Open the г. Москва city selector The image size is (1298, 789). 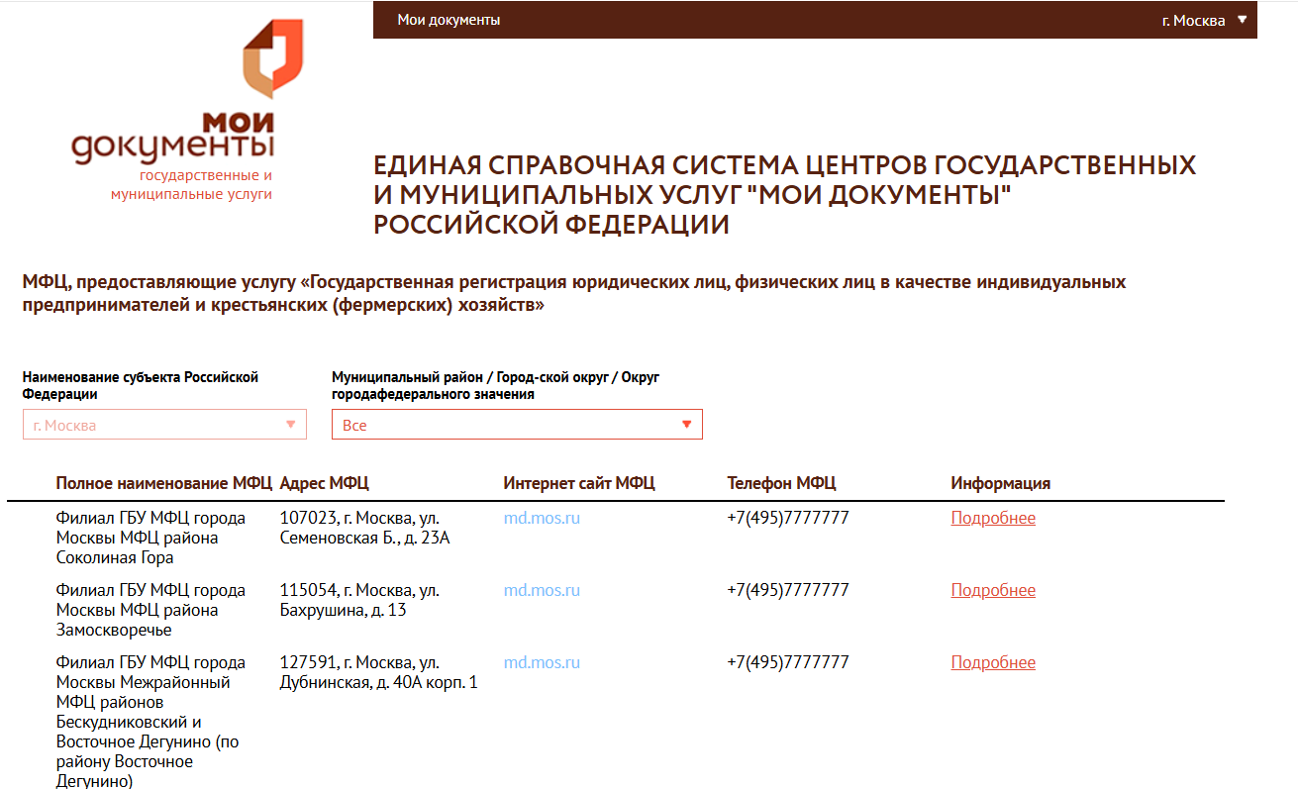click(1204, 20)
